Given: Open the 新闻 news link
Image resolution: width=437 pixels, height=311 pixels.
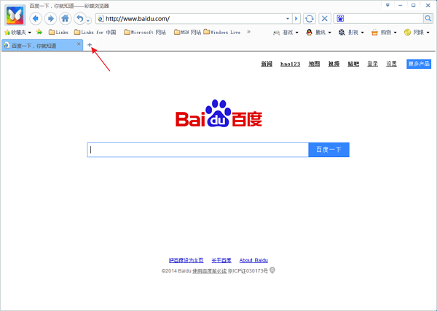Looking at the screenshot, I should 267,64.
